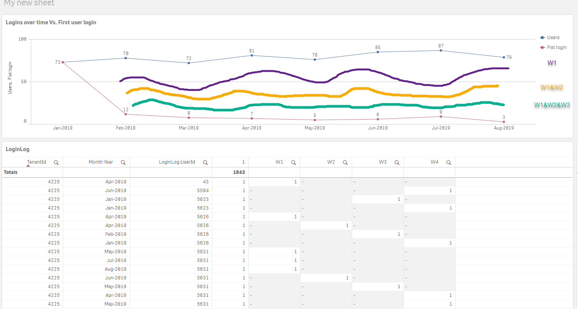
Task: Sort by the LoginLog.UserId column header
Action: click(177, 162)
